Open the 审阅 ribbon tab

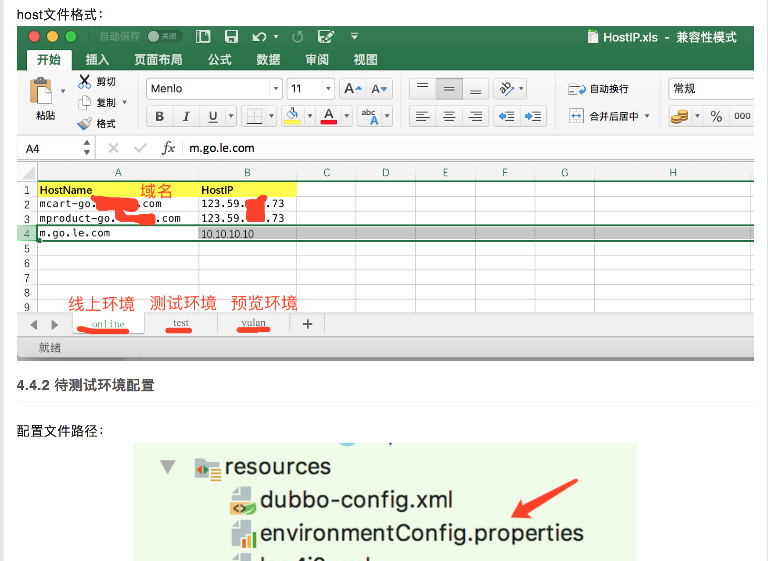317,60
